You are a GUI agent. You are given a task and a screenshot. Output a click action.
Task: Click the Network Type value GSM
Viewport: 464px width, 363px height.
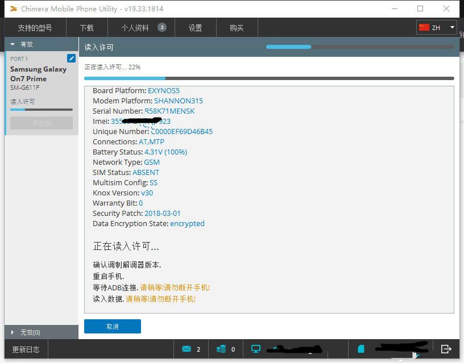point(152,162)
